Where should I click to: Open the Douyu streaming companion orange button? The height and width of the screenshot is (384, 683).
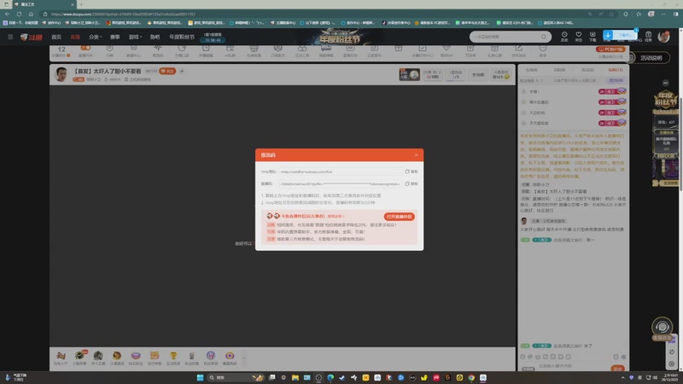[x=399, y=217]
